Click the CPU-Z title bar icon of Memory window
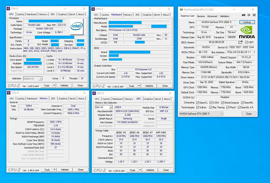 pyautogui.click(x=9, y=93)
